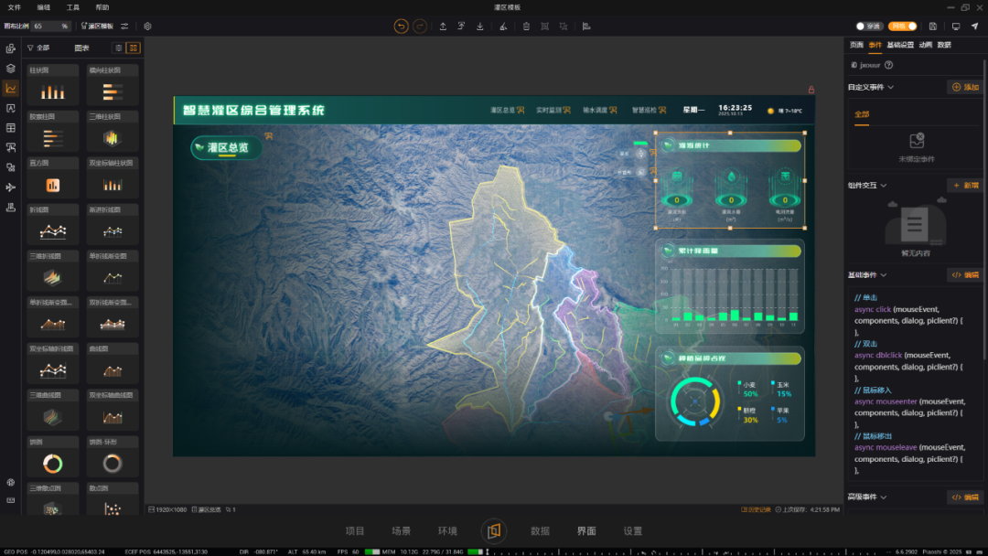Click the paper-plane publish icon

(x=975, y=27)
